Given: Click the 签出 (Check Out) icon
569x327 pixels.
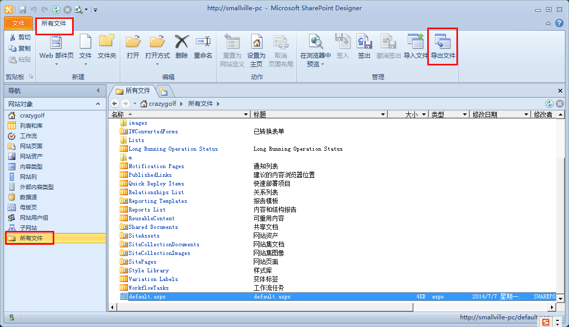Looking at the screenshot, I should pyautogui.click(x=364, y=42).
